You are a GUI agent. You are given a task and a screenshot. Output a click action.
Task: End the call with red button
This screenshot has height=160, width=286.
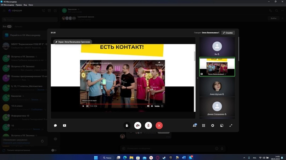coord(159,126)
